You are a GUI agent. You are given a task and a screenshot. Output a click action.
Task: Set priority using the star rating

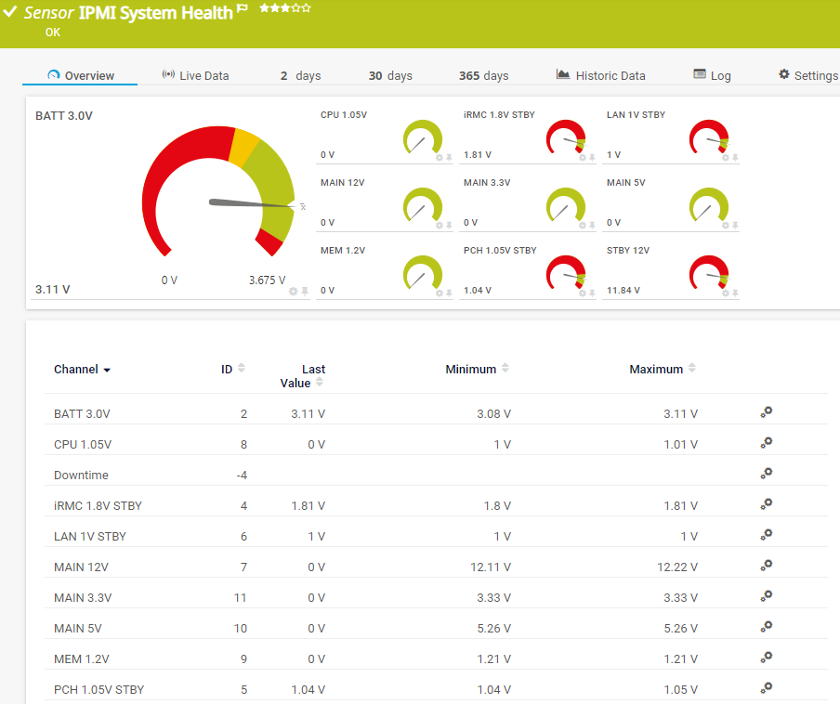[x=284, y=8]
